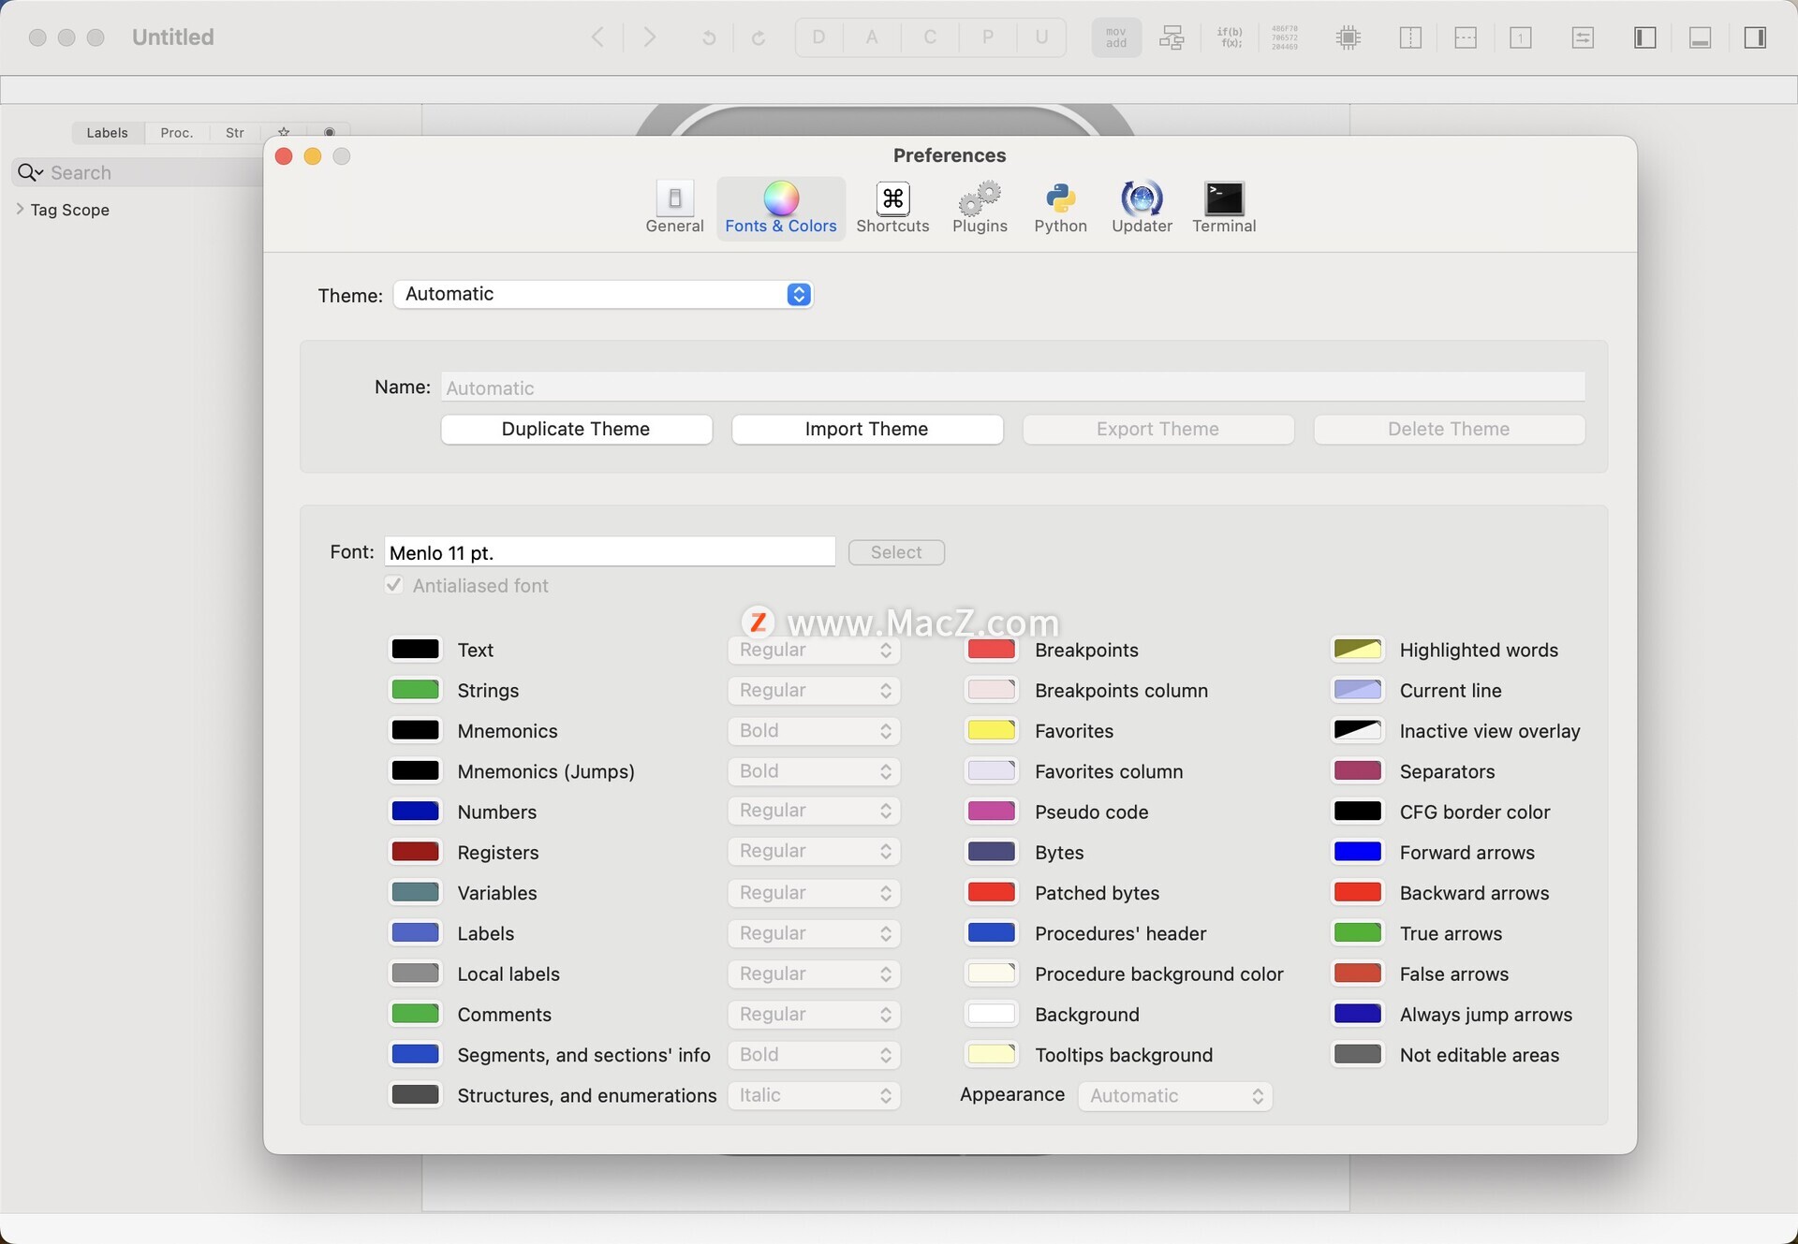Open the Python preferences tab
The image size is (1798, 1244).
[x=1060, y=207]
